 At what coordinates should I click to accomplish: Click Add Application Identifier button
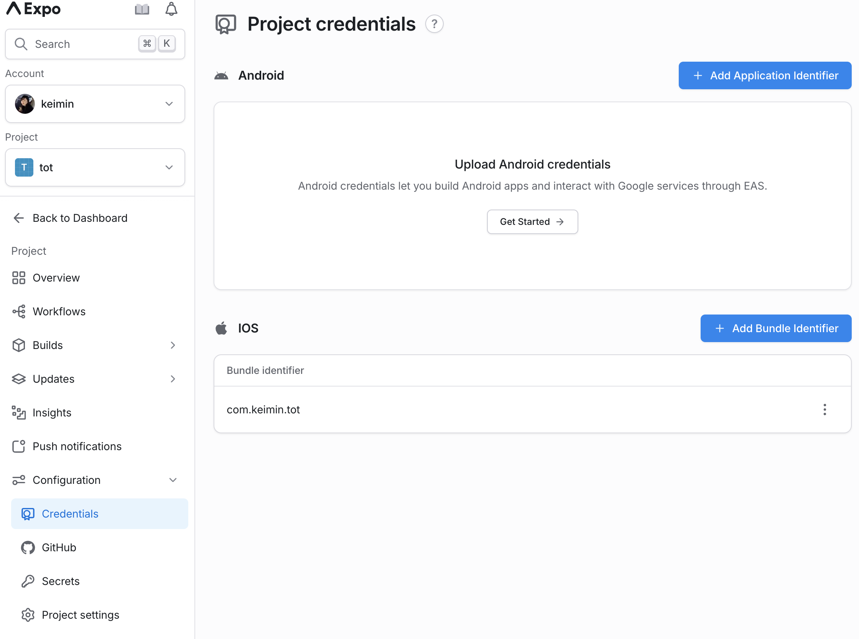coord(765,75)
